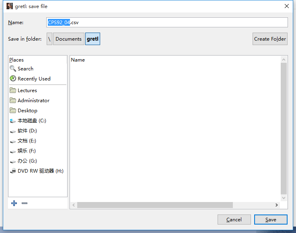296x233 pixels.
Task: Sort files by the Name column header
Action: click(78, 60)
